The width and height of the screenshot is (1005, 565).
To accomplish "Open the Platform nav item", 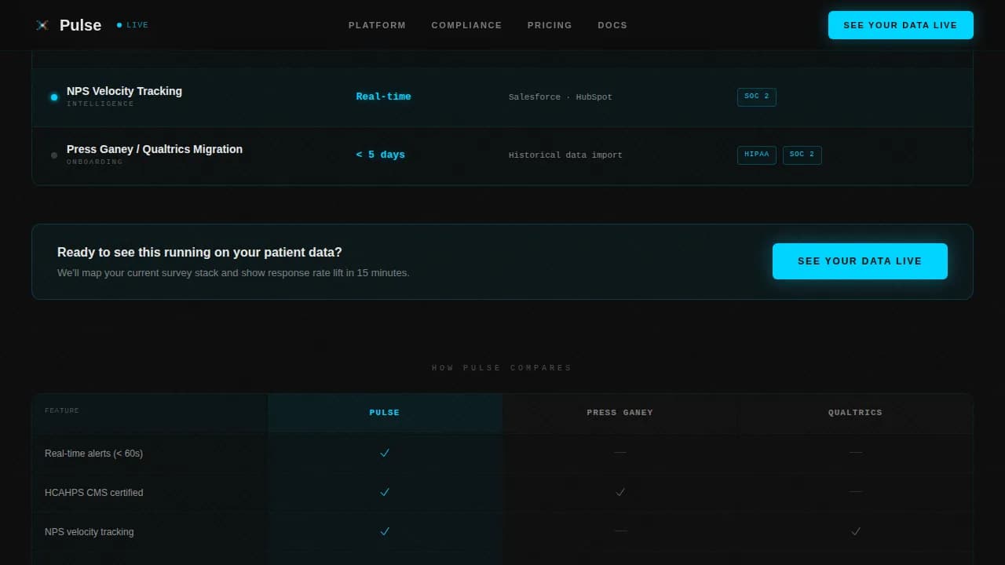I will point(377,25).
